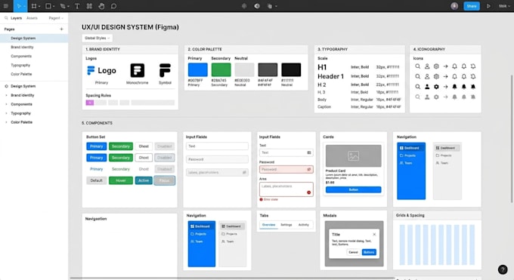Select the Text tool
The image size is (514, 280).
click(77, 6)
